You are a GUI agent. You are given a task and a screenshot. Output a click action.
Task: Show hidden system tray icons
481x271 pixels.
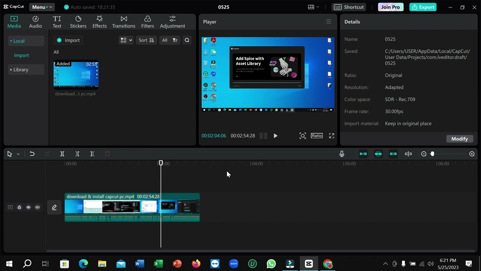(385, 264)
